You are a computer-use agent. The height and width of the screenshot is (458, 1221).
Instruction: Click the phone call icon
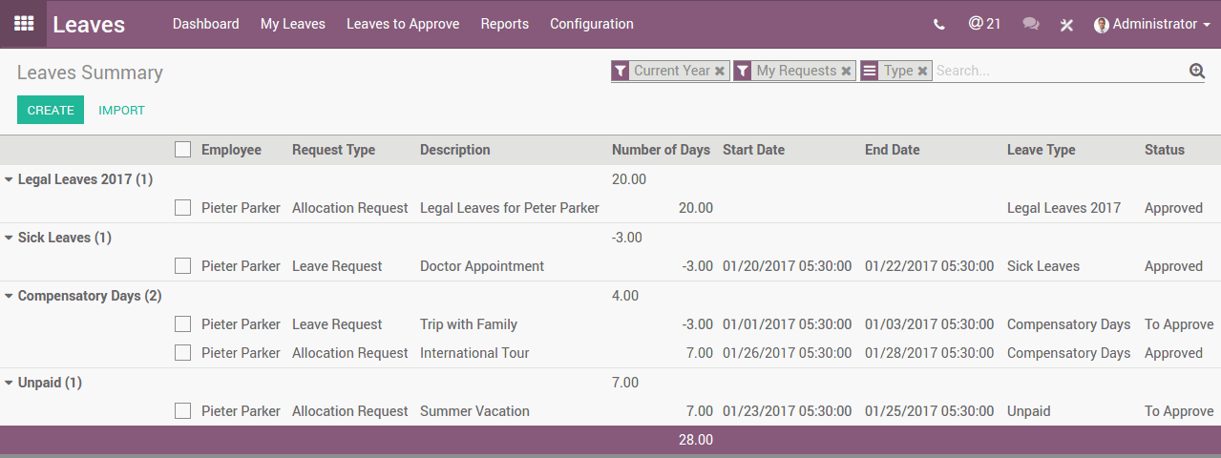[939, 25]
